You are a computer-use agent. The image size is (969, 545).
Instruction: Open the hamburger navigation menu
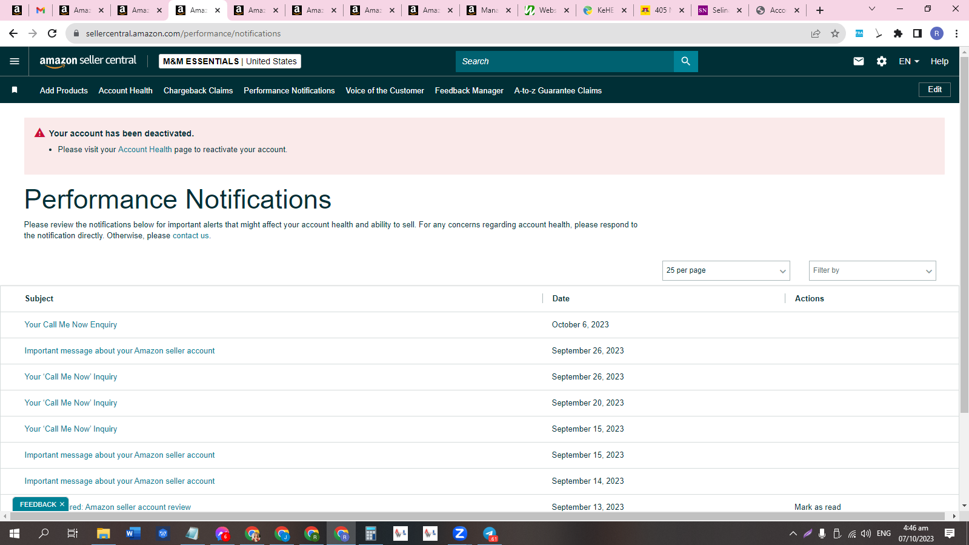[15, 61]
